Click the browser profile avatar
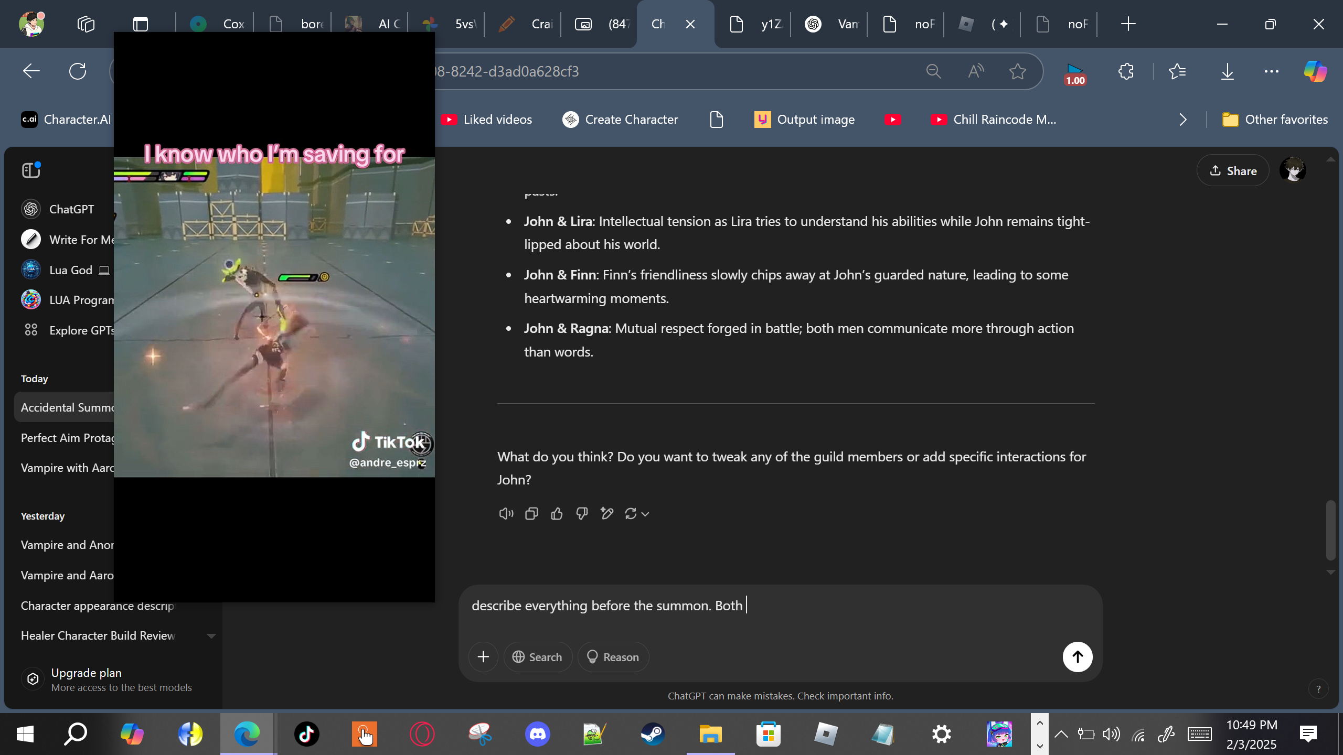Viewport: 1343px width, 755px height. [x=31, y=24]
